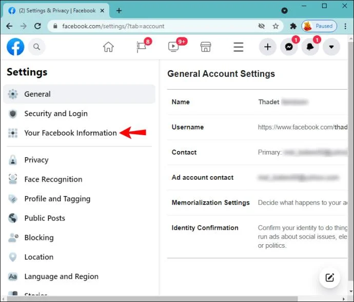Click the Facebook logo icon
The width and height of the screenshot is (354, 302).
click(15, 47)
